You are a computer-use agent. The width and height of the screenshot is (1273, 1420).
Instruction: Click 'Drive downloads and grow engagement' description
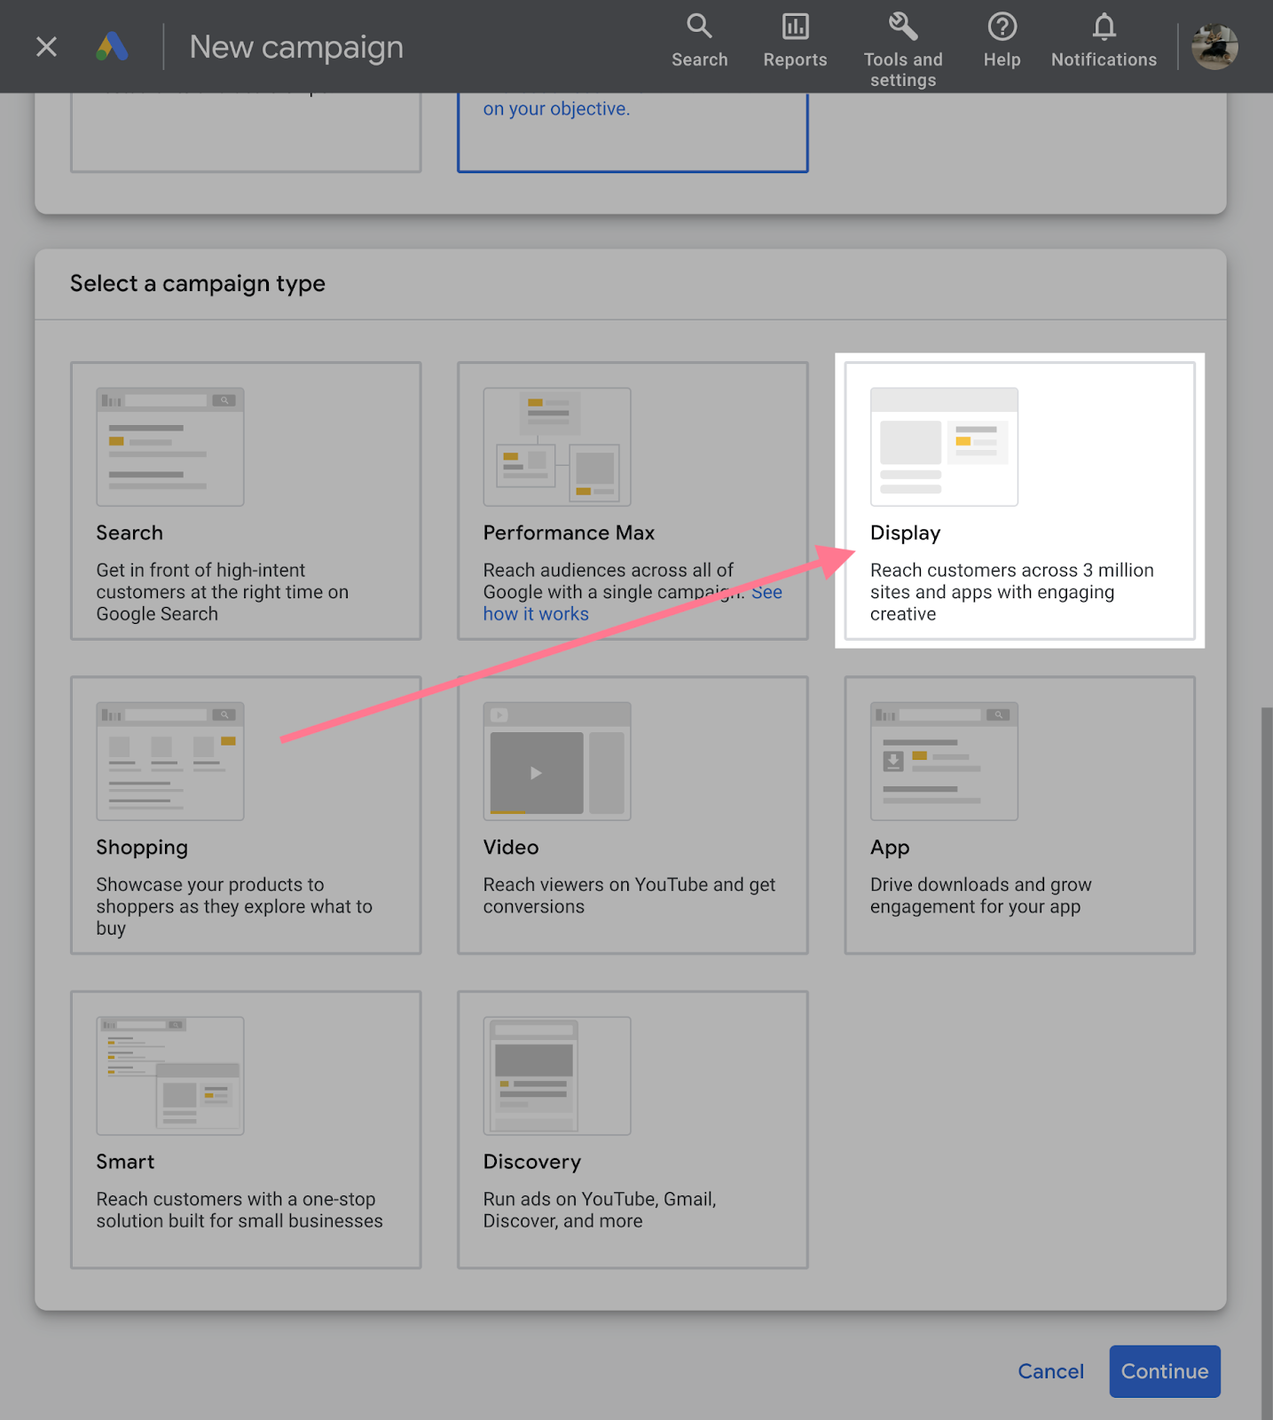(981, 895)
